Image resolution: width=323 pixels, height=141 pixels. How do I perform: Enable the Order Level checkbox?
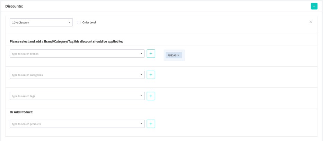pyautogui.click(x=79, y=22)
